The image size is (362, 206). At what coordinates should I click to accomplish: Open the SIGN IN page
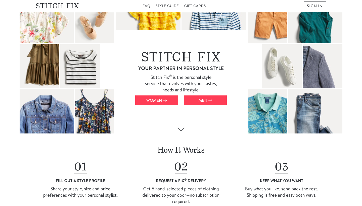[315, 6]
